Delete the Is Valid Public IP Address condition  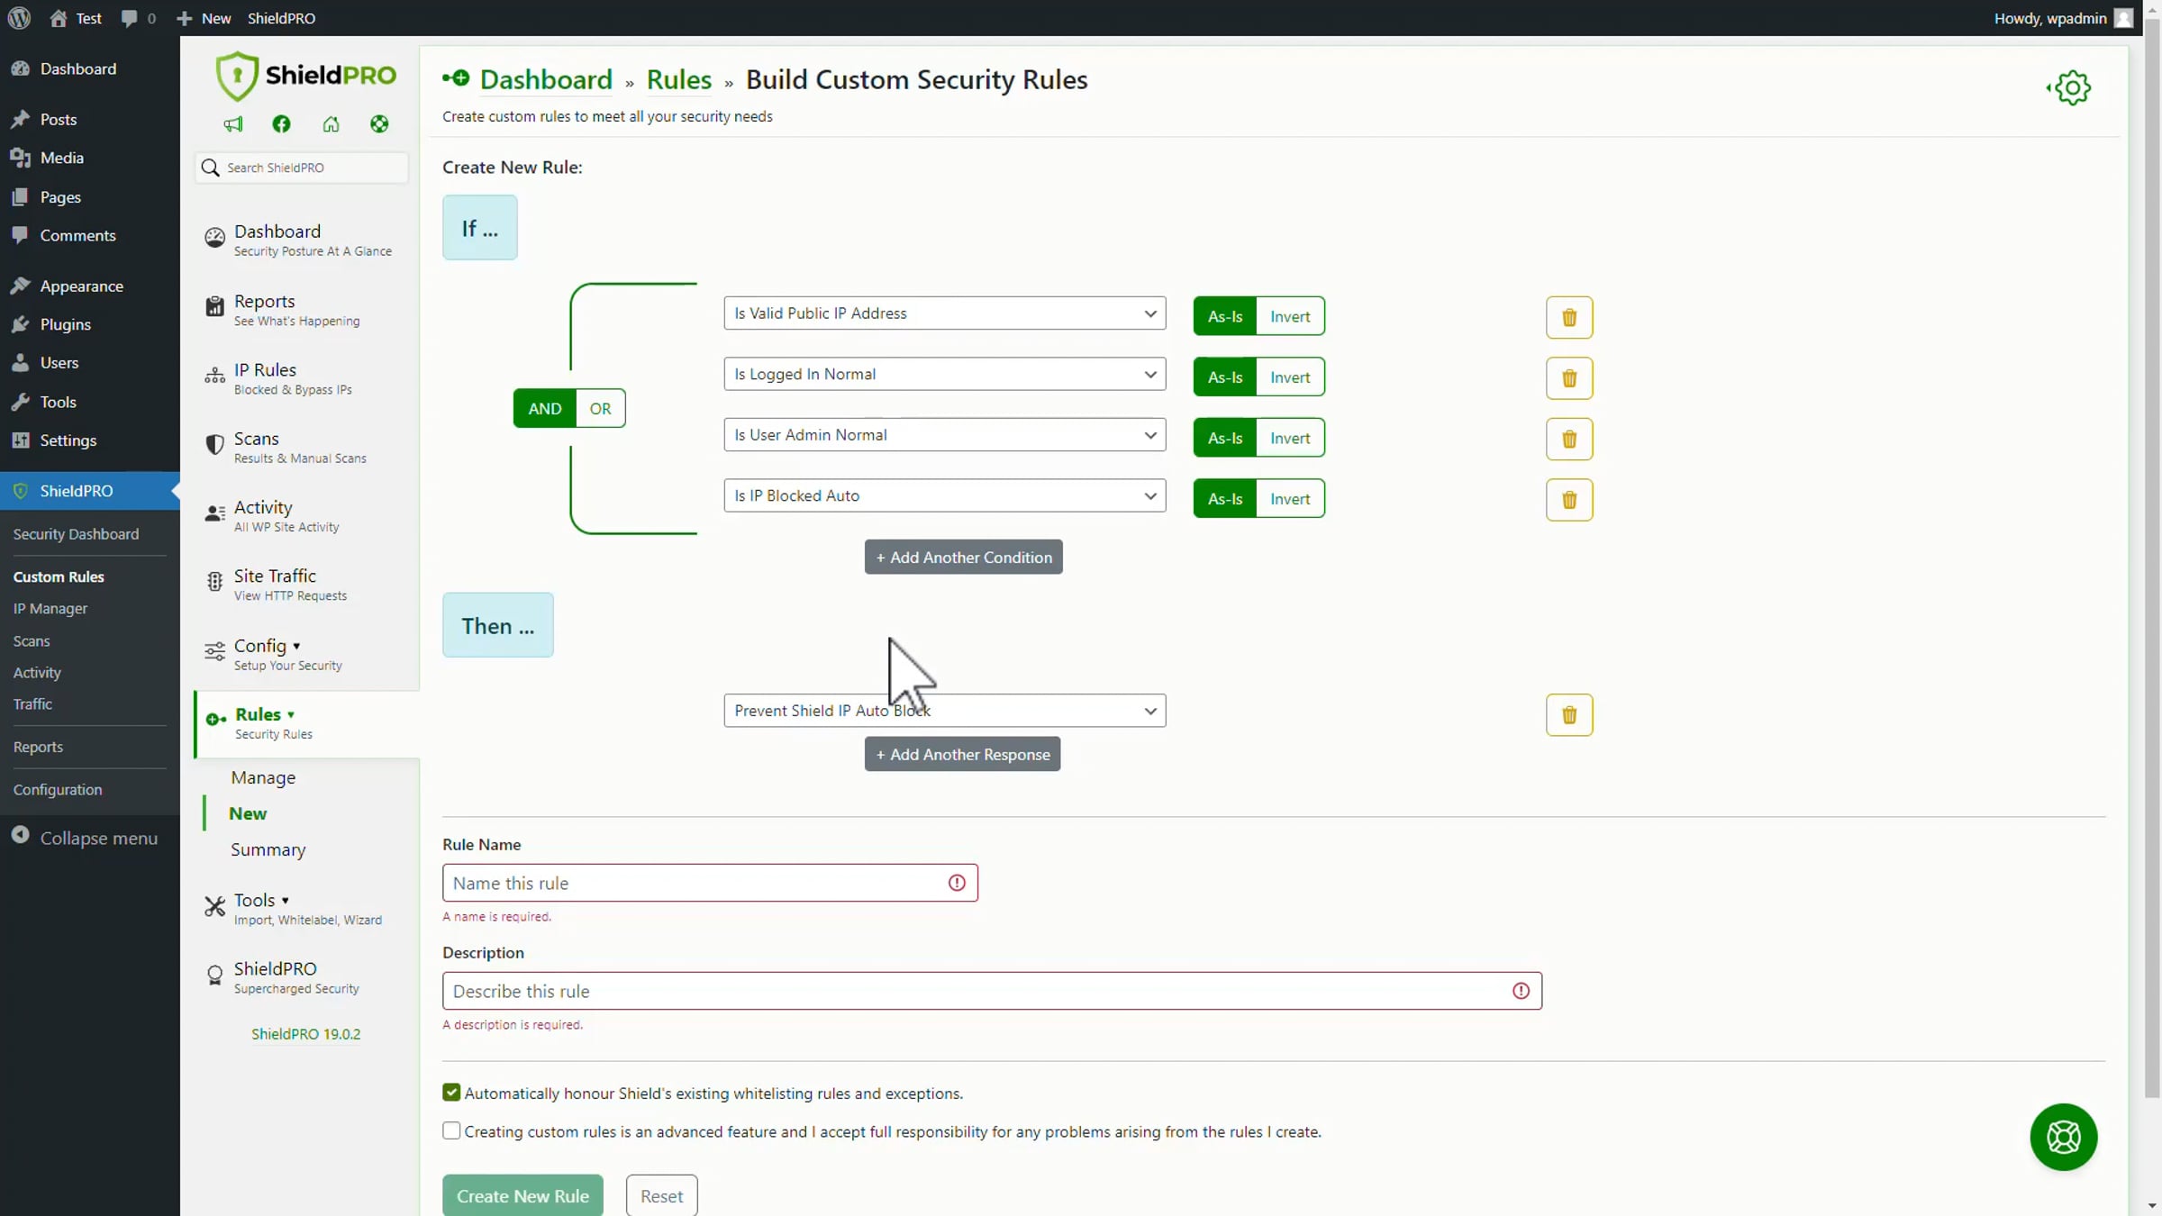1568,317
